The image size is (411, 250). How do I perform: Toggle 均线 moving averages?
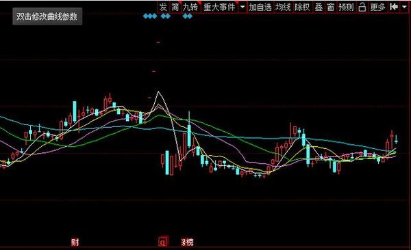(x=283, y=7)
